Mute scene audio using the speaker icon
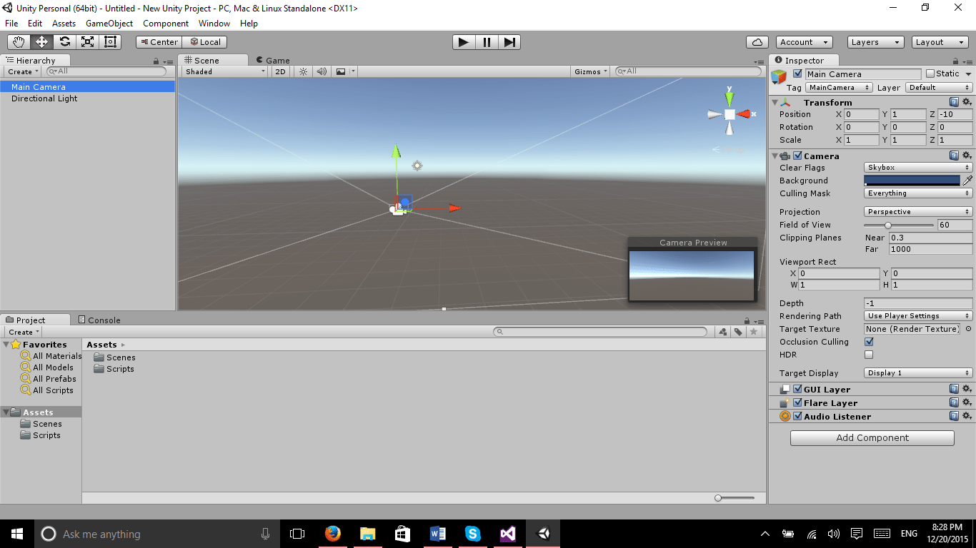 click(x=320, y=71)
